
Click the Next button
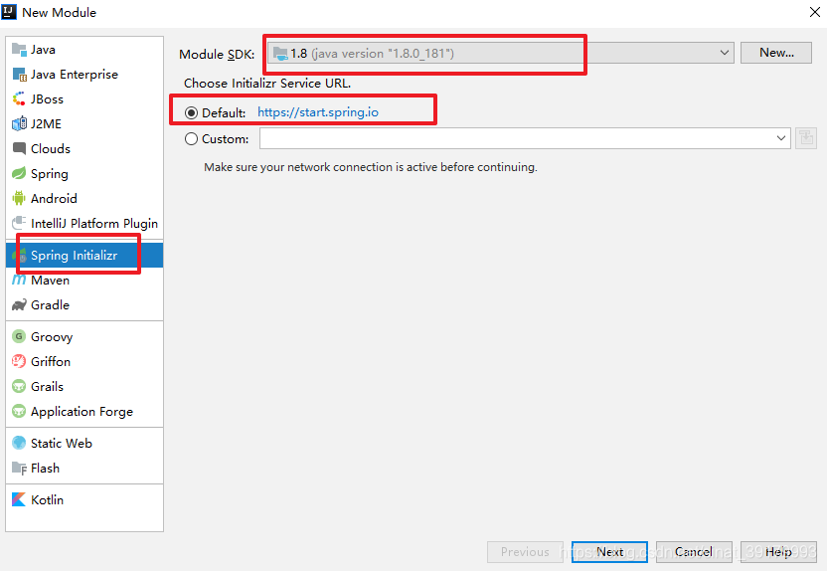[x=609, y=552]
